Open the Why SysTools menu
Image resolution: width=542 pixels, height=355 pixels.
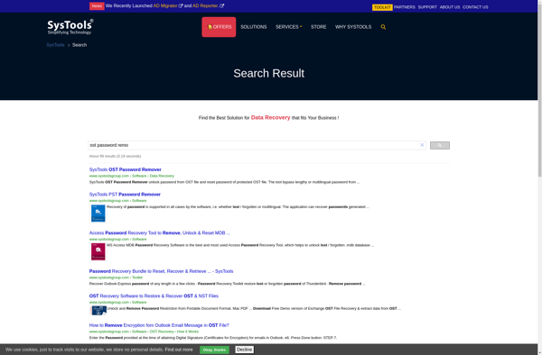[x=353, y=27]
